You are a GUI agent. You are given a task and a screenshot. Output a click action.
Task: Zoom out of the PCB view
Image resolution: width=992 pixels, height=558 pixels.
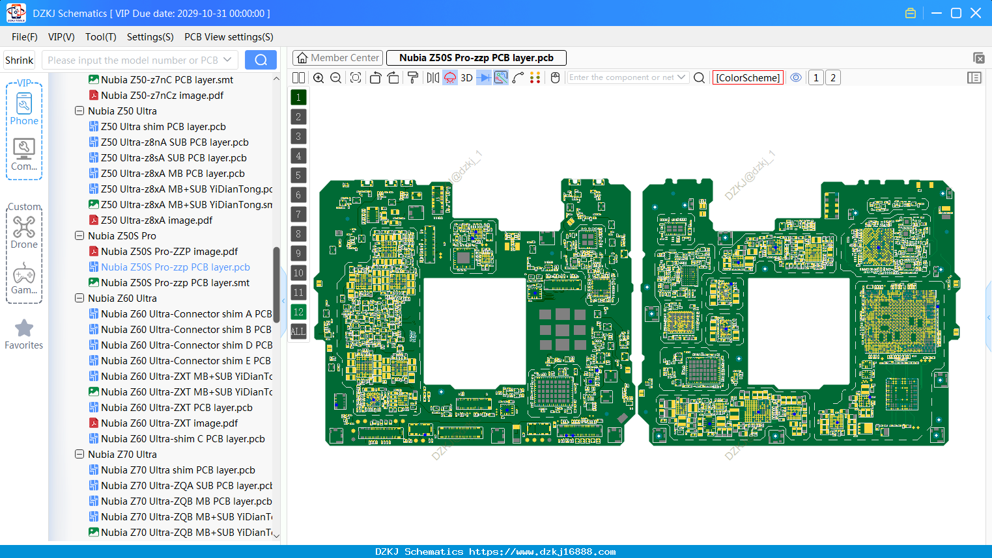[x=336, y=77]
